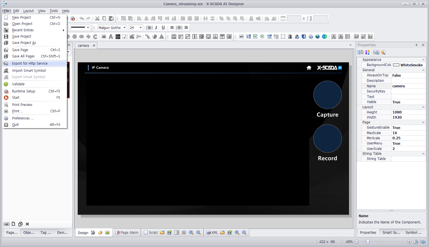Click the Cut scissors icon in toolbar

click(x=97, y=18)
